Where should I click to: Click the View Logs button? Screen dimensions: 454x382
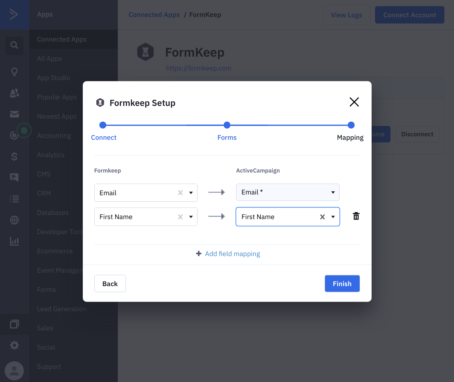pos(346,15)
